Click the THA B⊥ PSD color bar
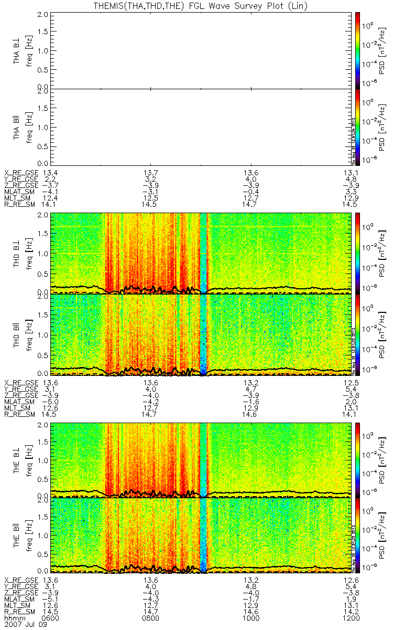393x630 pixels. point(357,50)
